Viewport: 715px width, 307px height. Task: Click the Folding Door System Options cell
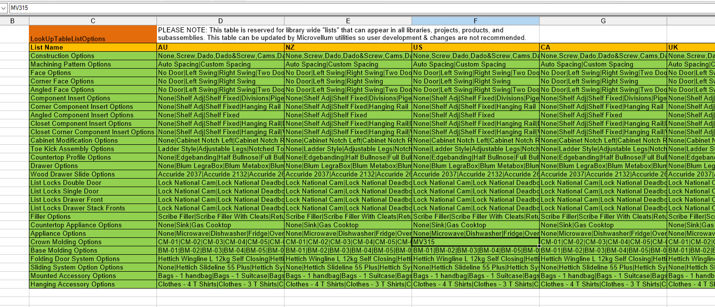pos(93,259)
